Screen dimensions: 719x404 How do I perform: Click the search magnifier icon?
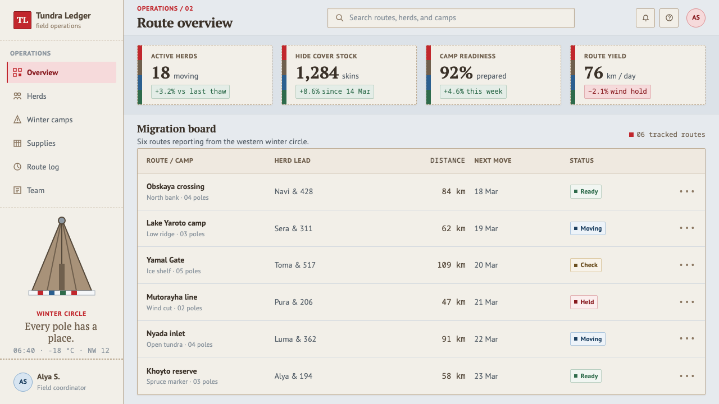pos(339,18)
